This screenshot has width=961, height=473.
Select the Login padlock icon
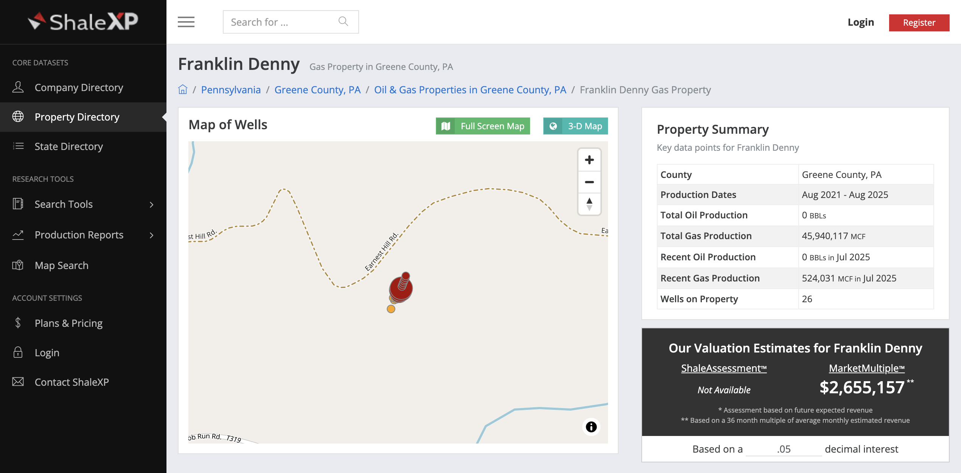click(x=17, y=352)
